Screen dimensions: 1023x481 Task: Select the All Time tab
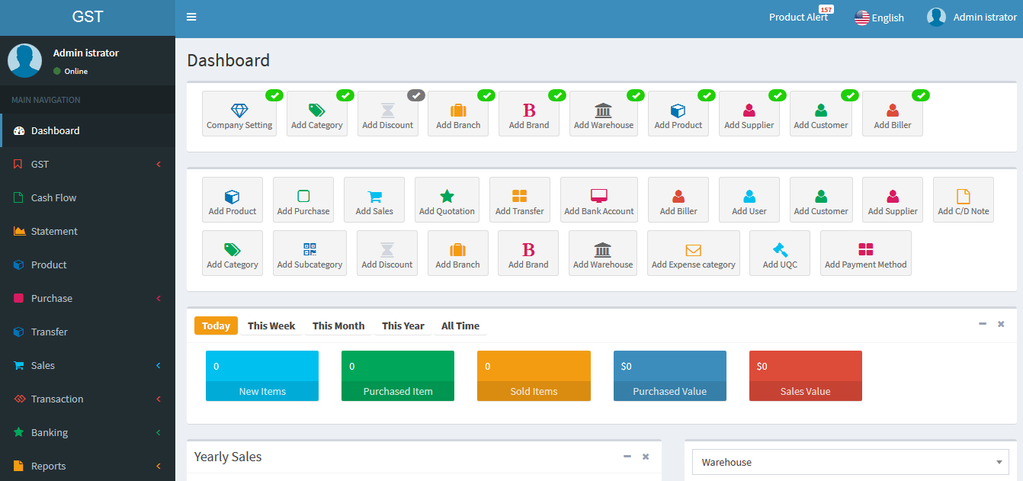click(460, 325)
